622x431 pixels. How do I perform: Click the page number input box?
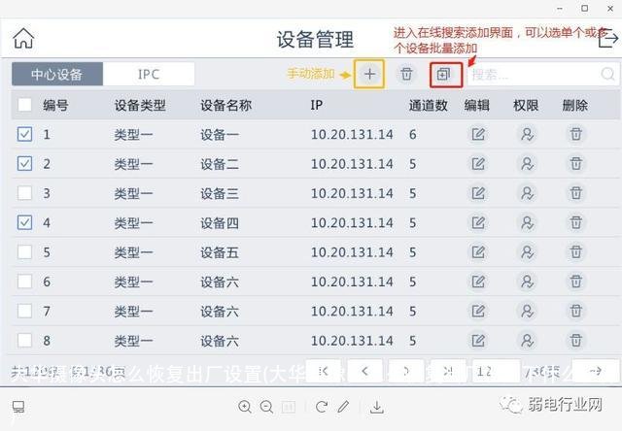[x=496, y=371]
